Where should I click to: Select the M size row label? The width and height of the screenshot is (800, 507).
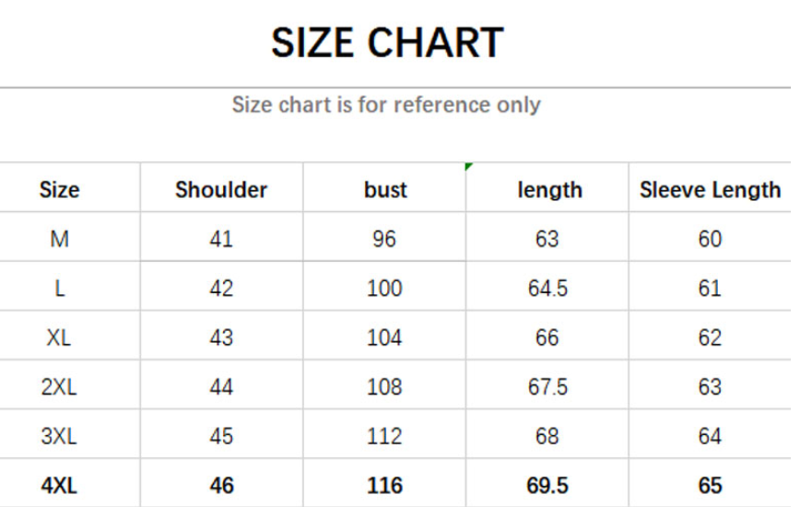pyautogui.click(x=60, y=240)
